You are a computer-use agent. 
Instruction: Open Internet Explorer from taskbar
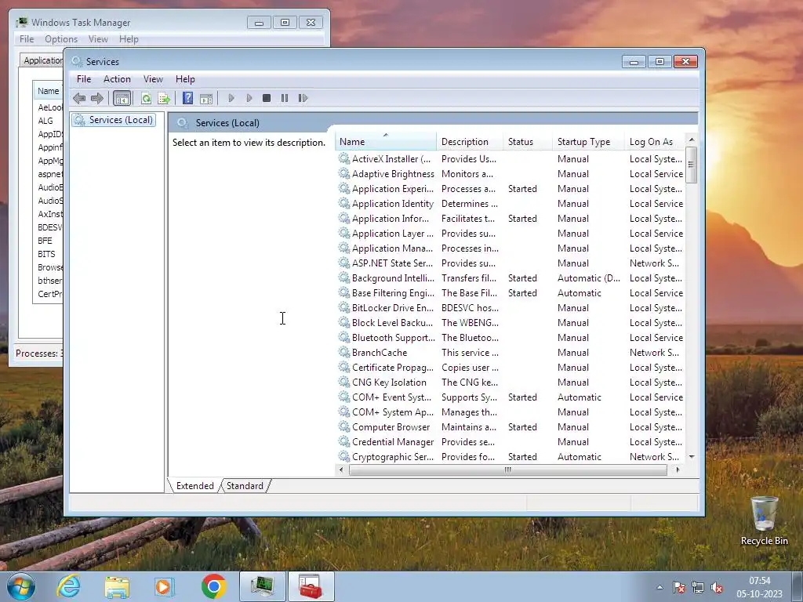coord(68,586)
